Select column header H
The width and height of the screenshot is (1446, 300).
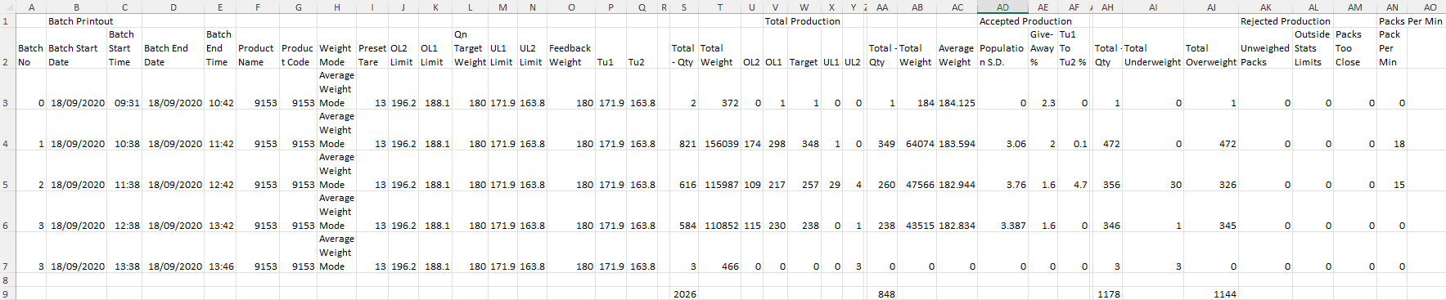pyautogui.click(x=336, y=7)
